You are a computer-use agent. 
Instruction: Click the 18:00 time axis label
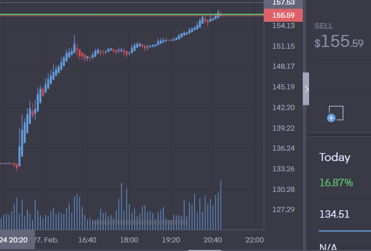coord(129,240)
